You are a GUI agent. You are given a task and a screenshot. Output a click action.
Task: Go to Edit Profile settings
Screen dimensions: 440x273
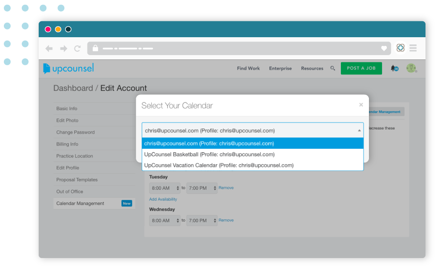[x=94, y=168]
